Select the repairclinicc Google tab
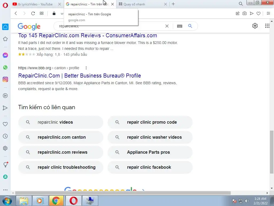The image size is (274, 206). click(x=88, y=4)
